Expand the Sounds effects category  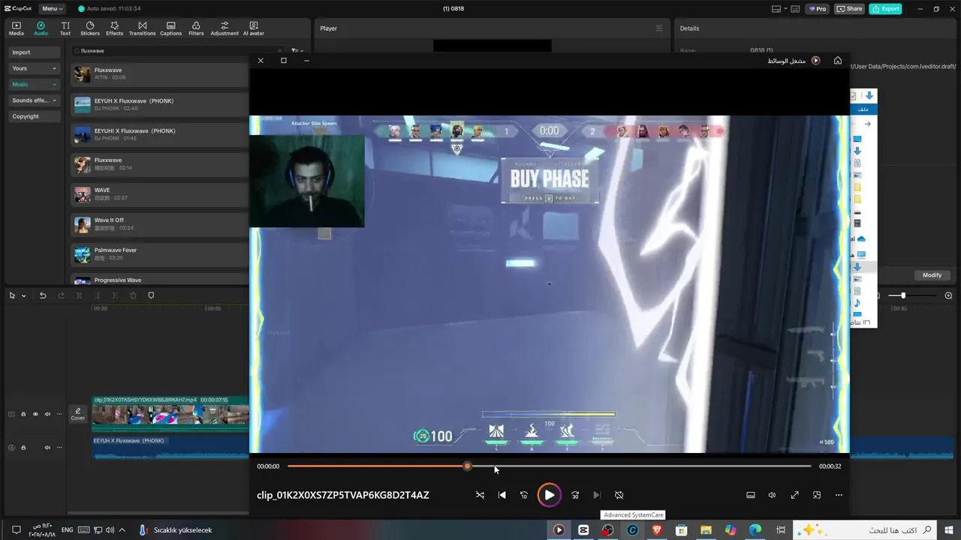[x=35, y=100]
